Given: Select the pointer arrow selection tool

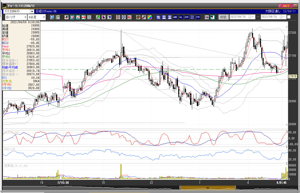Looking at the screenshot, I should 103,17.
